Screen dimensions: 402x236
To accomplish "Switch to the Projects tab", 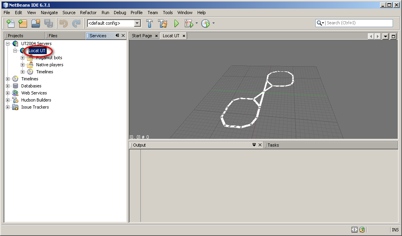I will pyautogui.click(x=24, y=36).
